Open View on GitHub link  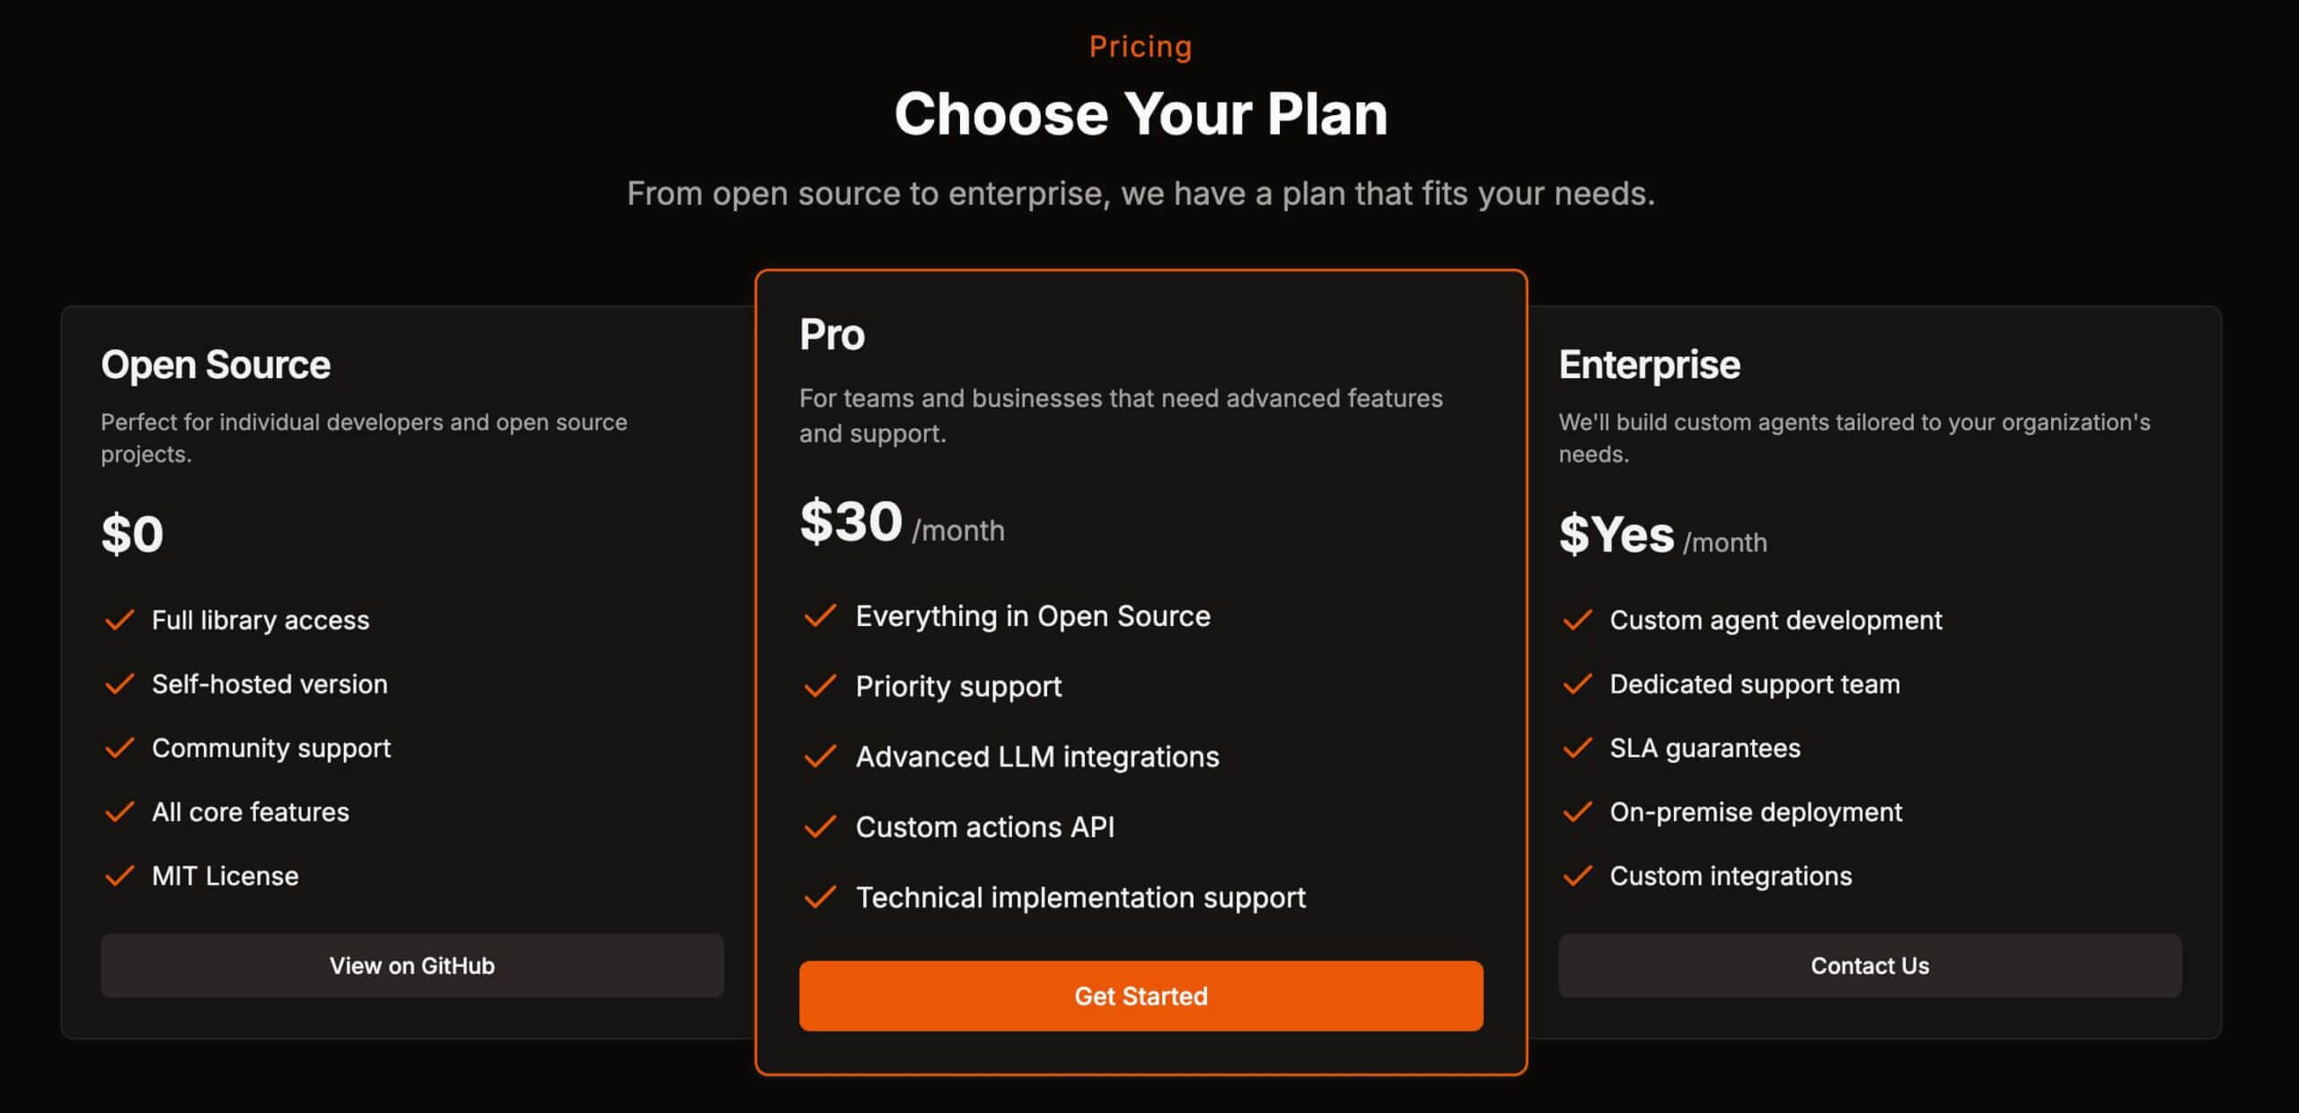(x=412, y=966)
